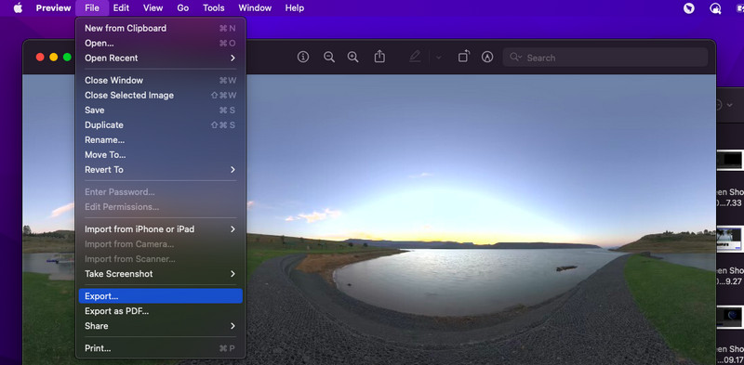Click the Inspector info icon in toolbar
744x365 pixels.
(x=303, y=58)
